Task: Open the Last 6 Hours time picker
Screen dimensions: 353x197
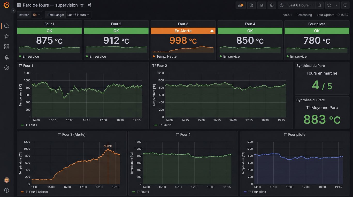Action: [x=296, y=5]
